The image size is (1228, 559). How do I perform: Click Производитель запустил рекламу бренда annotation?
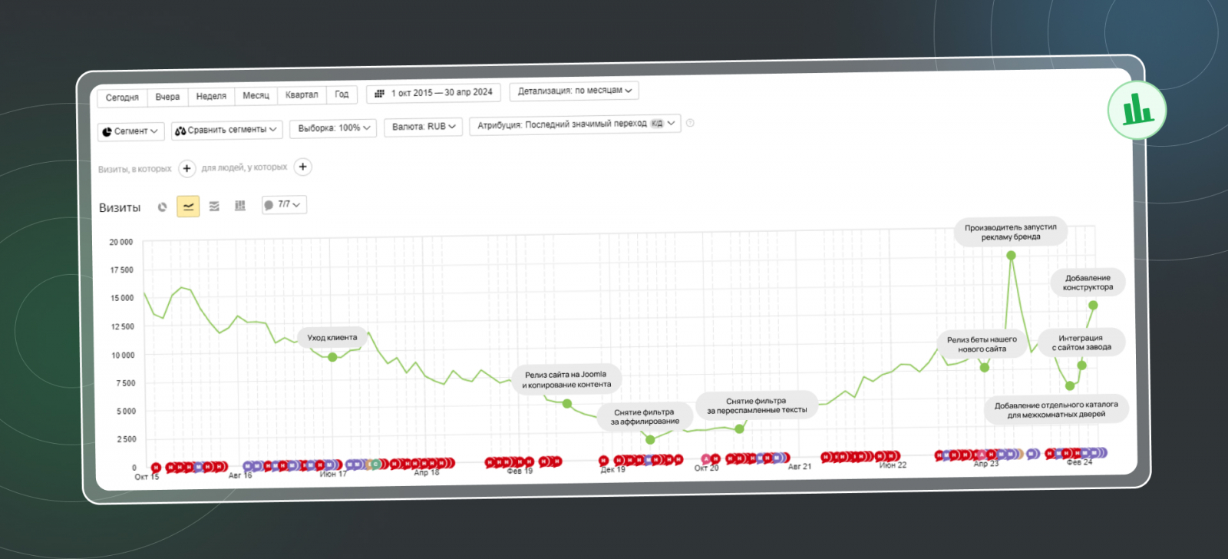point(1011,232)
